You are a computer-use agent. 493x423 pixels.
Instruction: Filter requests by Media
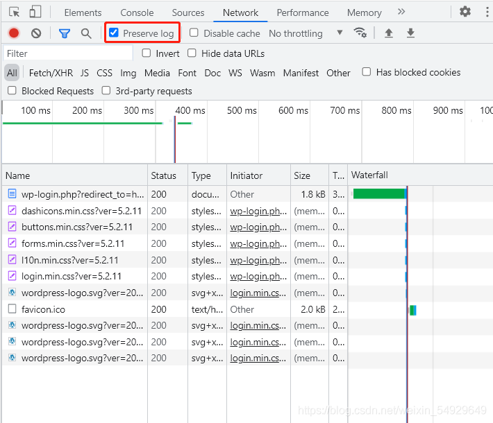tap(157, 73)
